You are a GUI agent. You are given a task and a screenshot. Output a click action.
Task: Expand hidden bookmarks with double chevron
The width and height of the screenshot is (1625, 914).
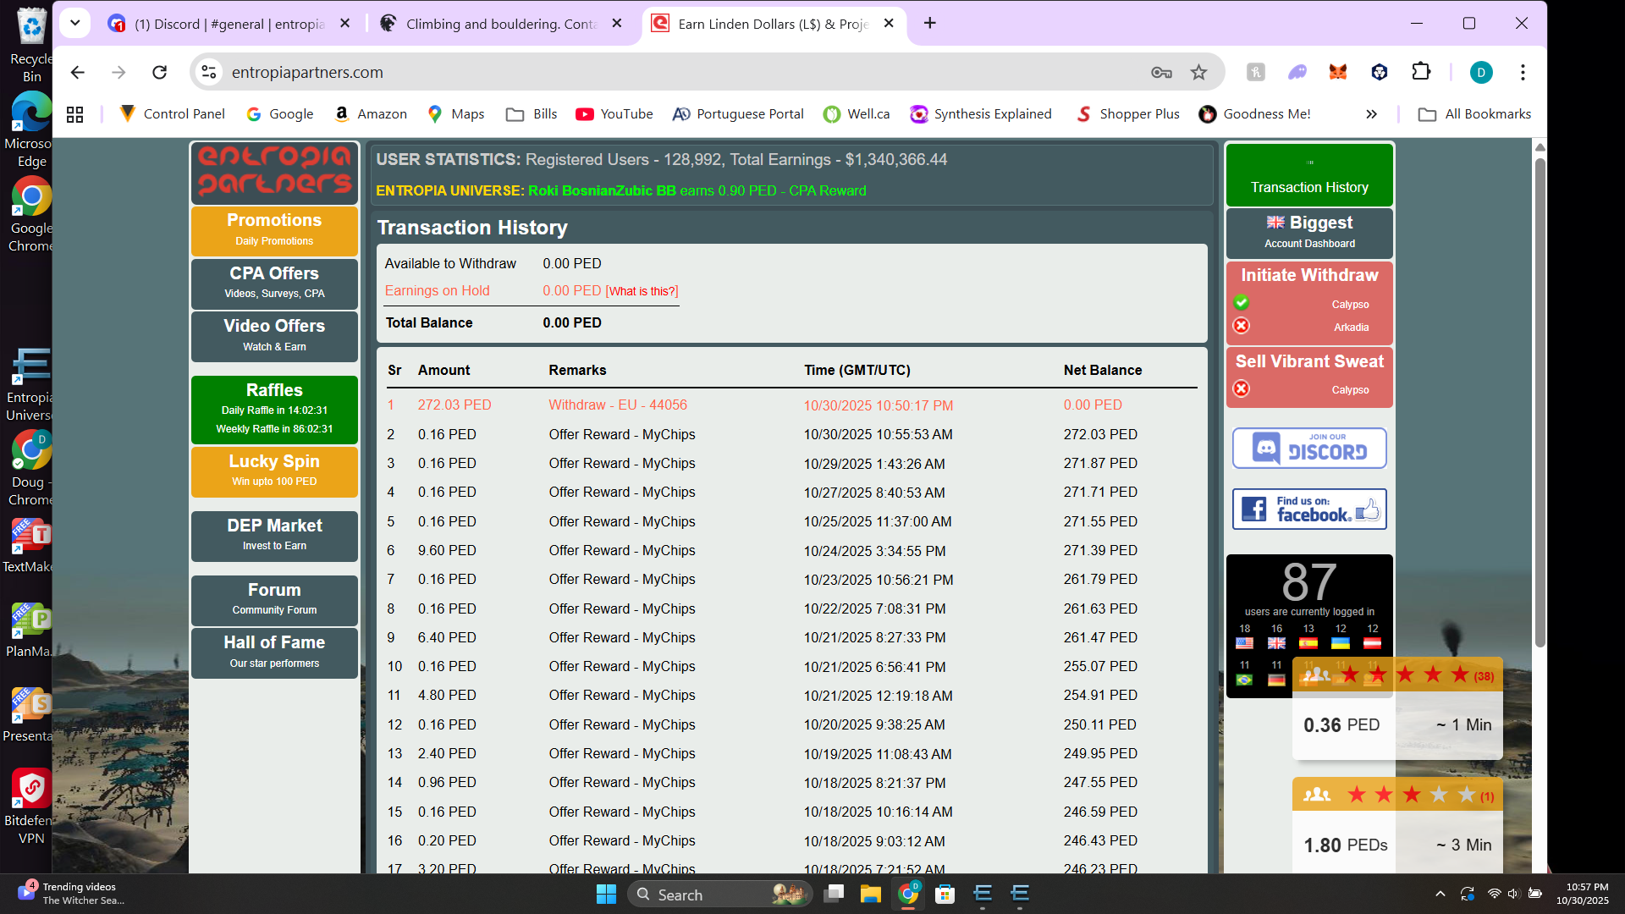[x=1371, y=114]
